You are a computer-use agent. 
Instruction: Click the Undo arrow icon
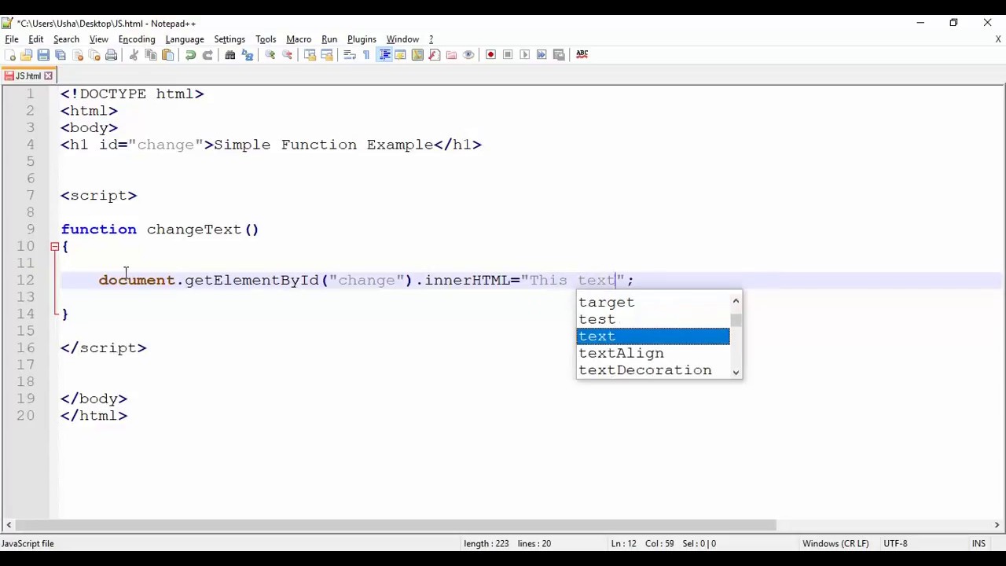click(x=190, y=54)
